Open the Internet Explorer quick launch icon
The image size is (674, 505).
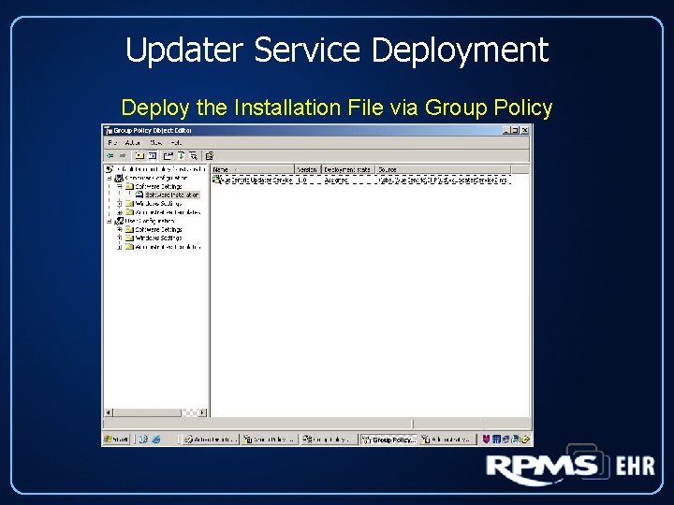pos(156,440)
